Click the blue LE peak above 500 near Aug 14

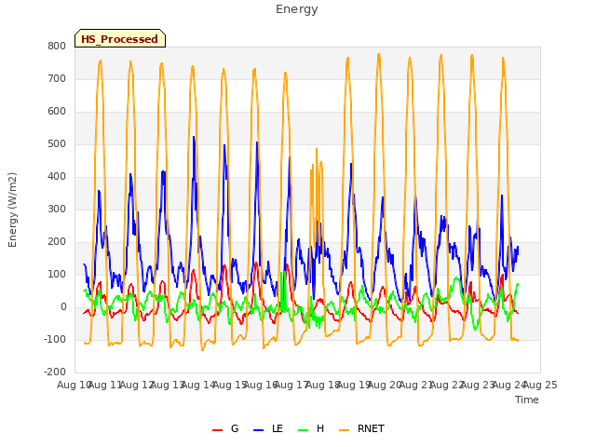click(x=194, y=137)
